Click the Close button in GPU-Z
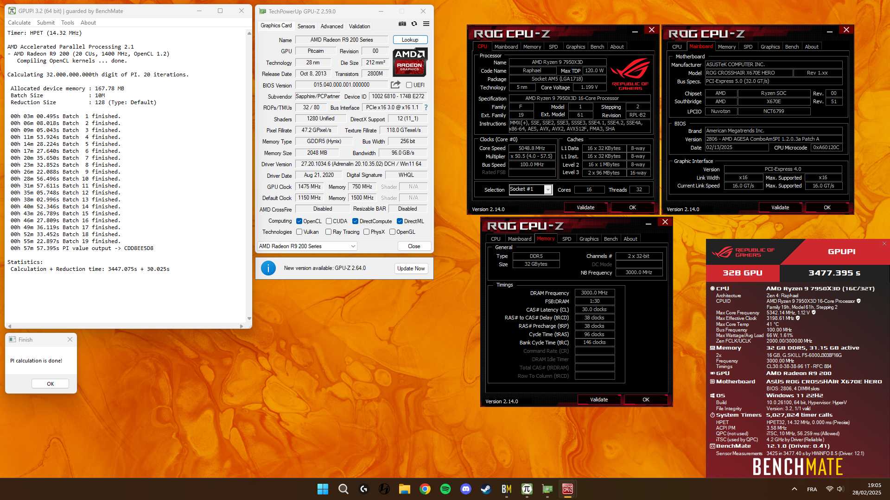 [x=414, y=246]
